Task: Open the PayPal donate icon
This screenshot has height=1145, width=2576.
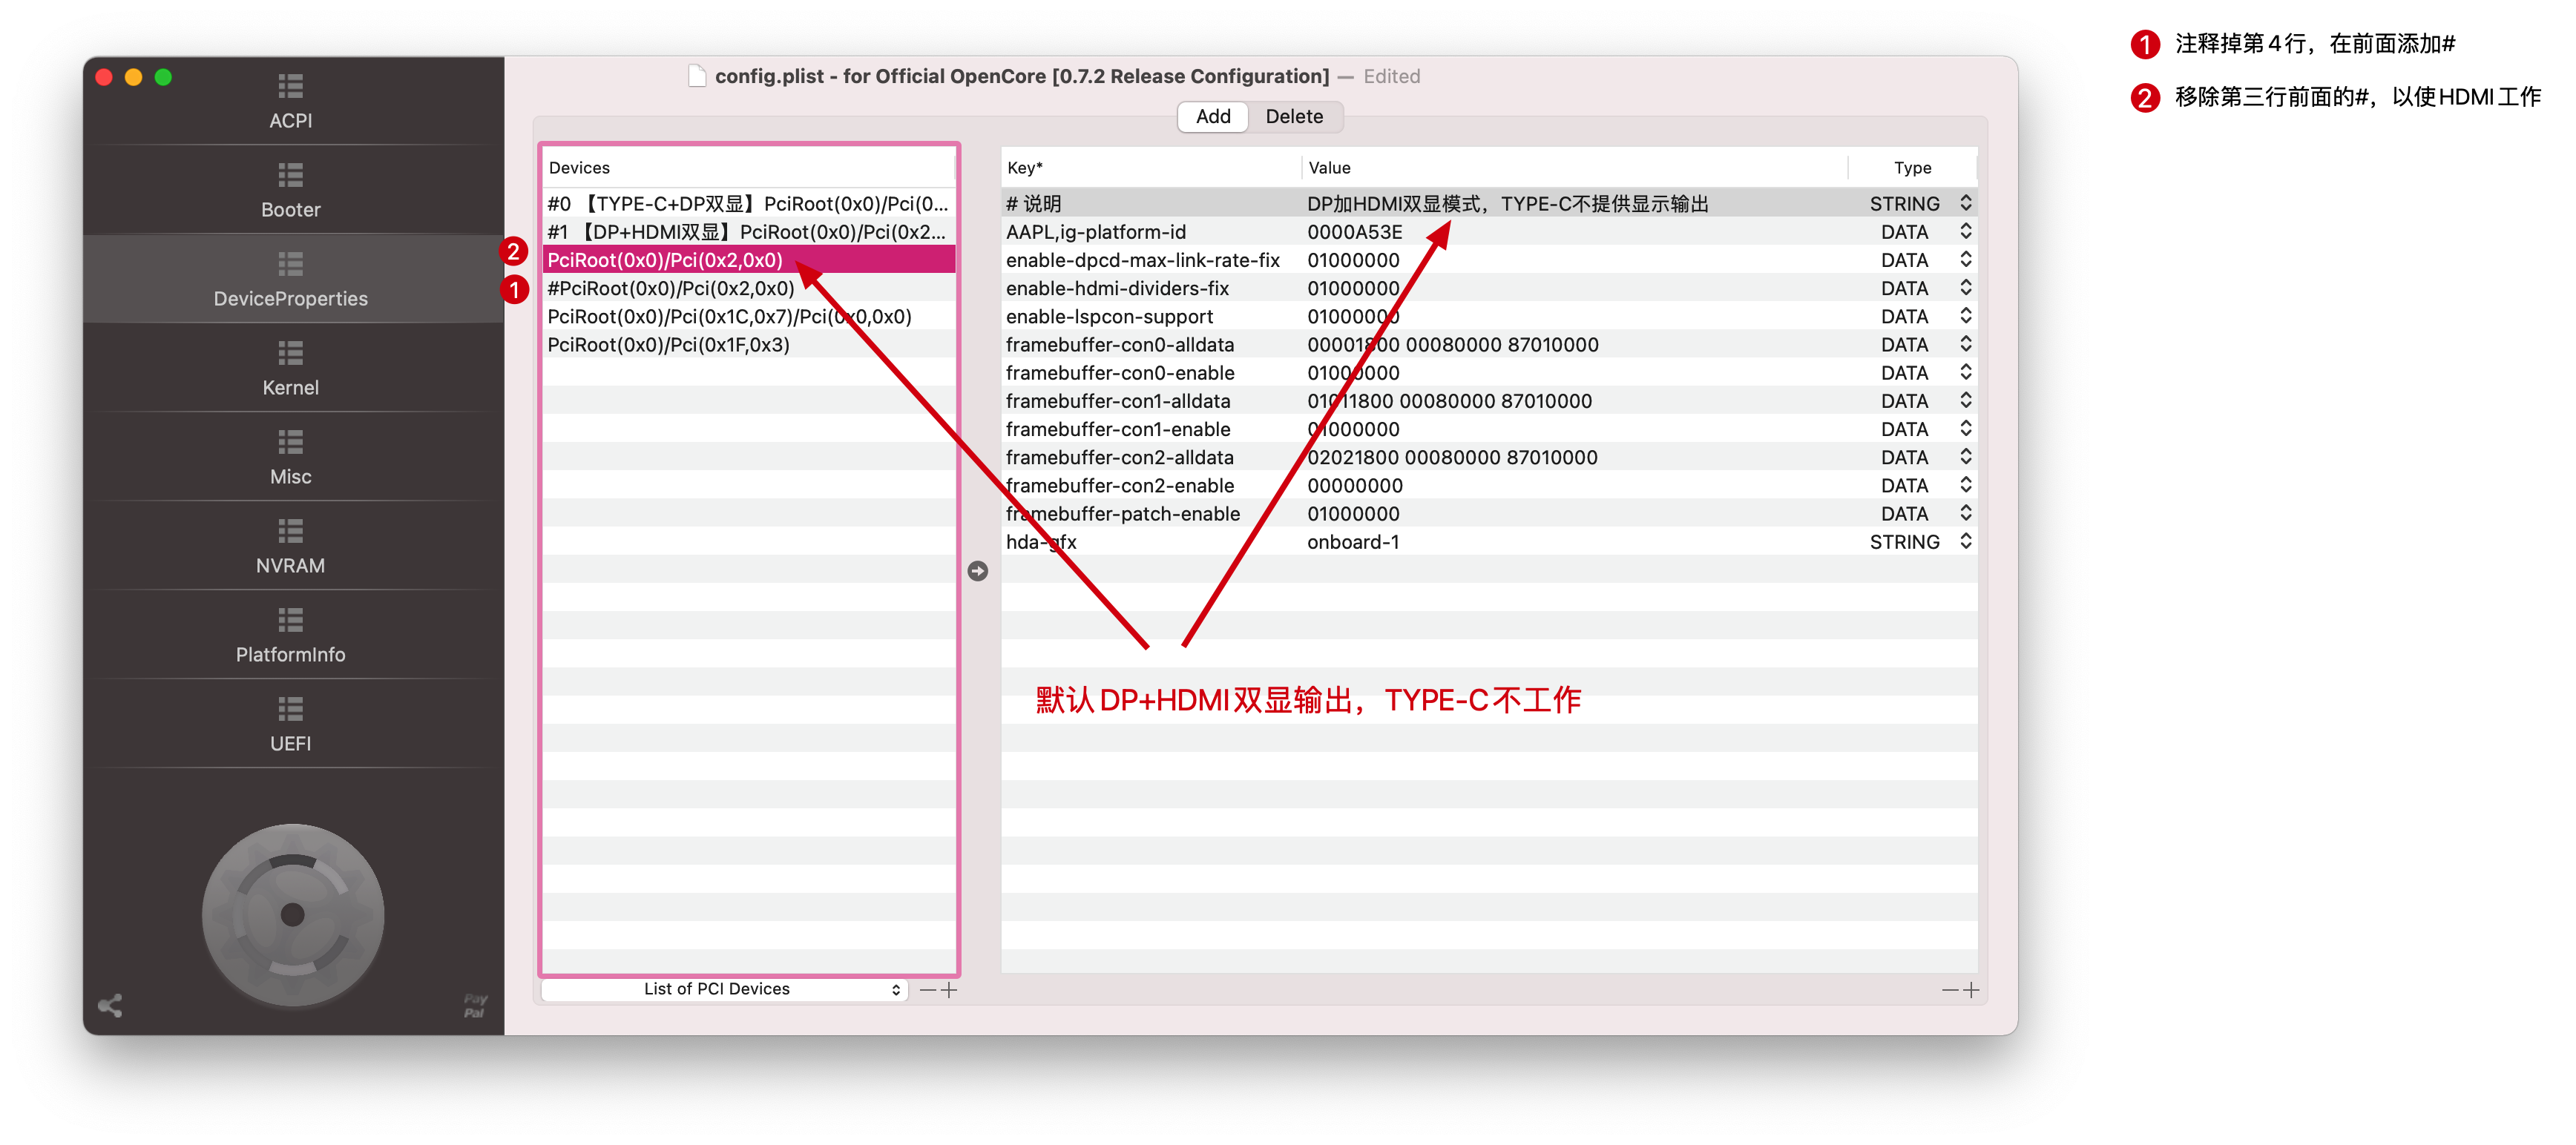Action: pyautogui.click(x=474, y=1005)
